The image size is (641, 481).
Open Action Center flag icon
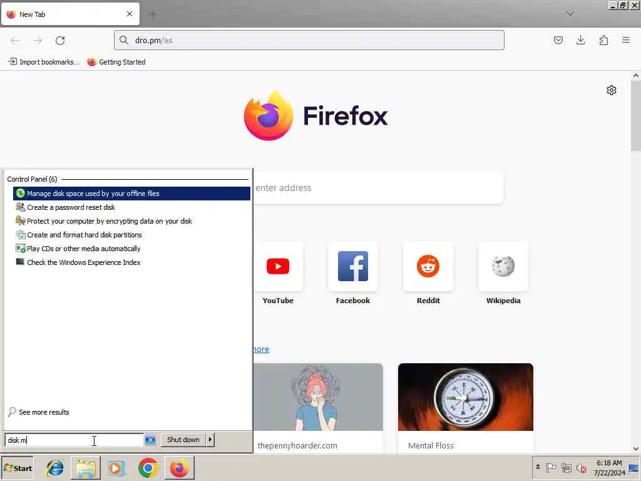pyautogui.click(x=551, y=467)
